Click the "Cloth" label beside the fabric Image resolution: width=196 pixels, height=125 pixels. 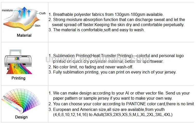click(x=43, y=13)
